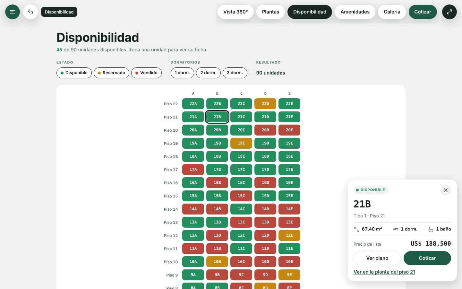Viewport: 462px width, 289px height.
Task: Toggle fullscreen with the expand arrows icon
Action: click(449, 12)
